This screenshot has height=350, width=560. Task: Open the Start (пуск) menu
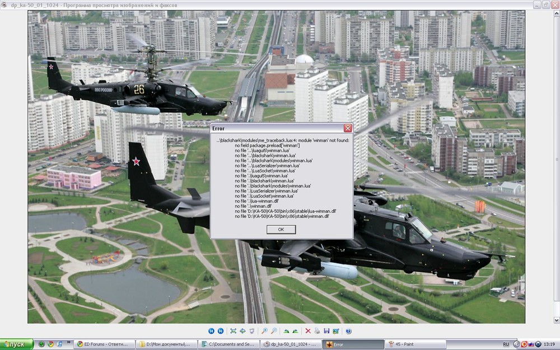[17, 344]
